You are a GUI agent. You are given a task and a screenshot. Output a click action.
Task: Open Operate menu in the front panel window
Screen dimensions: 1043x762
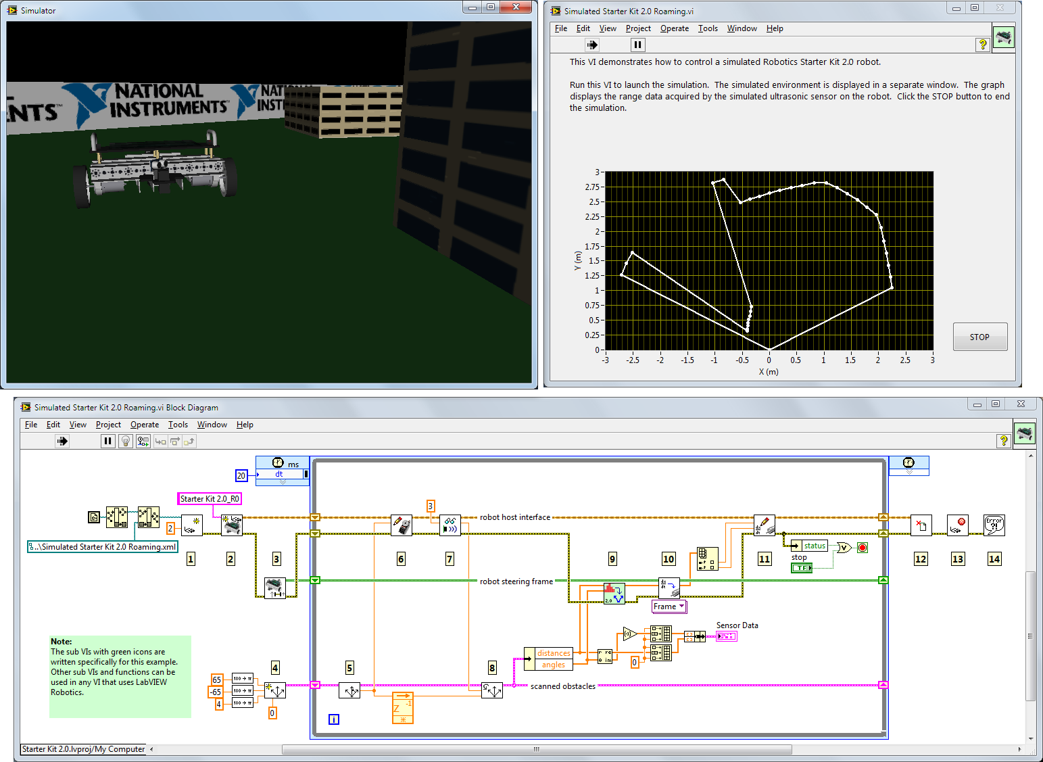pos(674,28)
